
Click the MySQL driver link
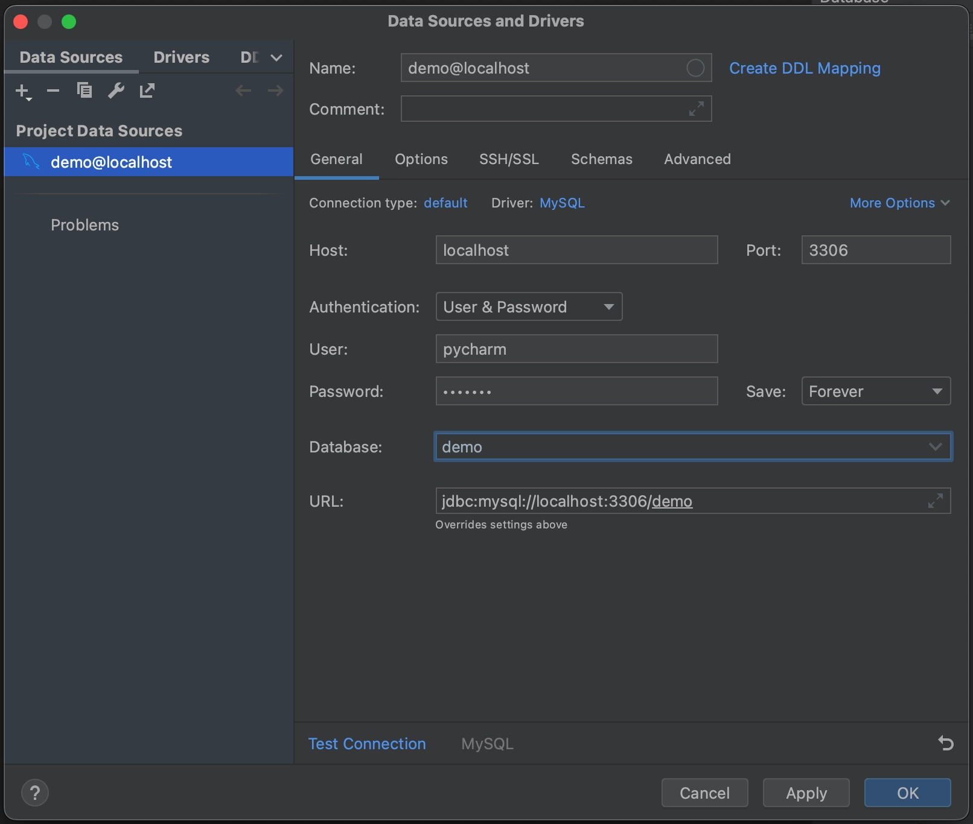562,203
